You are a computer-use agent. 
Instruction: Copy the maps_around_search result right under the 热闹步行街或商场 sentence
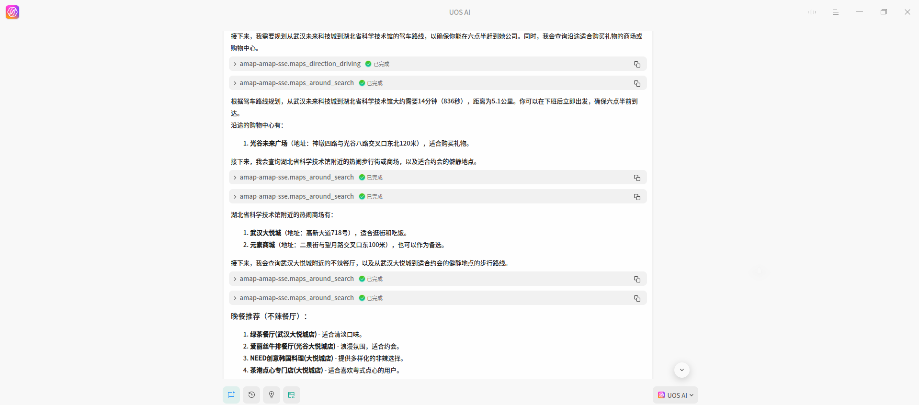637,178
